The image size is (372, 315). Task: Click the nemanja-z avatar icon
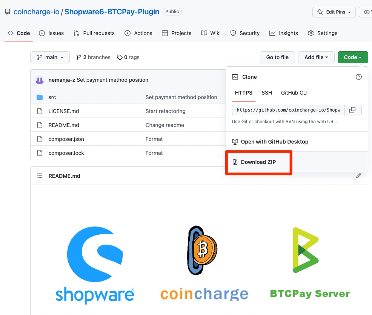40,80
